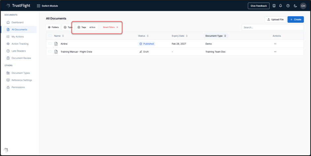Tick the Training Manual - Flight Crew checkbox
The image size is (311, 156).
tap(50, 52)
